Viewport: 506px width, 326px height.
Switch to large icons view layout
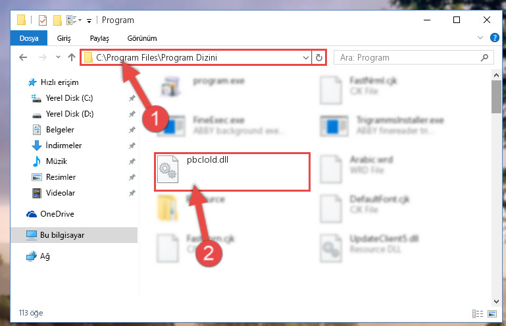(x=492, y=313)
